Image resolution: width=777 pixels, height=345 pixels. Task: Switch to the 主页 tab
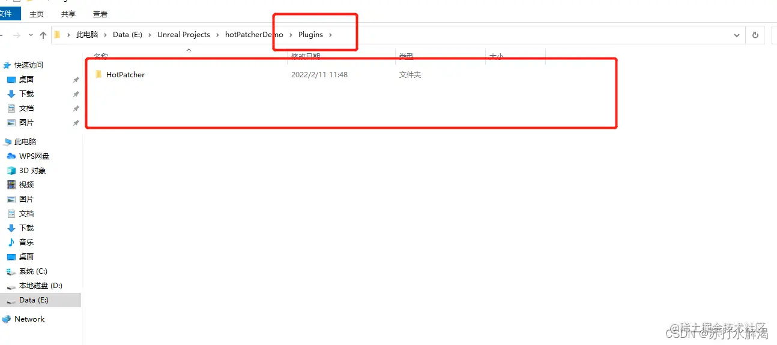37,14
